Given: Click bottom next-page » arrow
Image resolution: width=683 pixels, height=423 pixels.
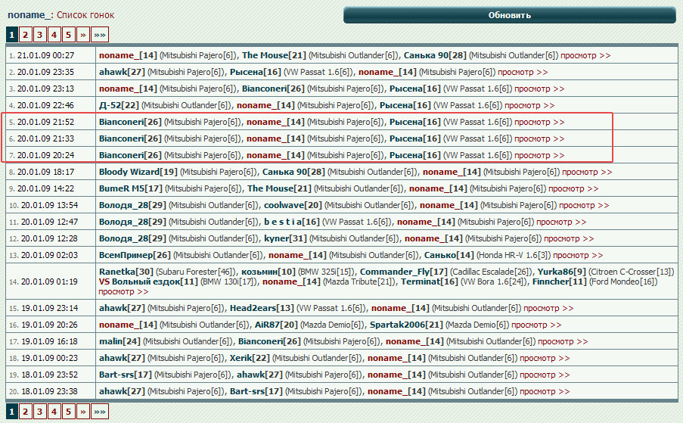Looking at the screenshot, I should (82, 412).
